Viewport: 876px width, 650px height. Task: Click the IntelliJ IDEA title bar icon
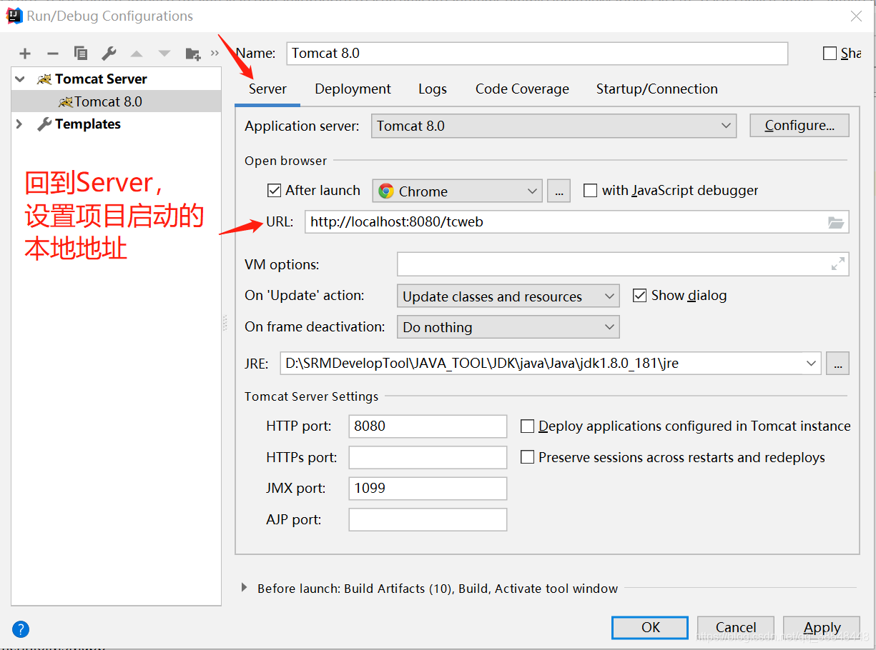coord(14,15)
